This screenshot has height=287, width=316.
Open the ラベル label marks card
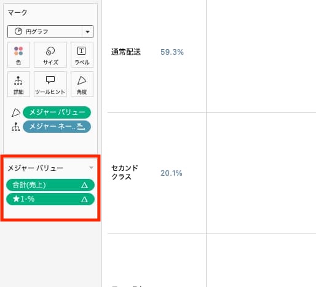click(82, 55)
